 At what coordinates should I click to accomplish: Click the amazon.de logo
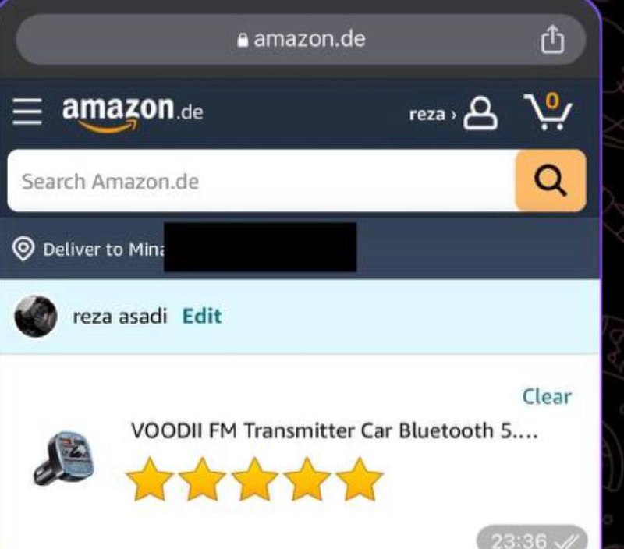(x=133, y=113)
